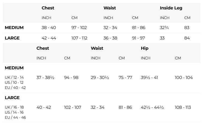Select the 108 - 113 hip cm value
The width and height of the screenshot is (209, 126).
(x=183, y=107)
